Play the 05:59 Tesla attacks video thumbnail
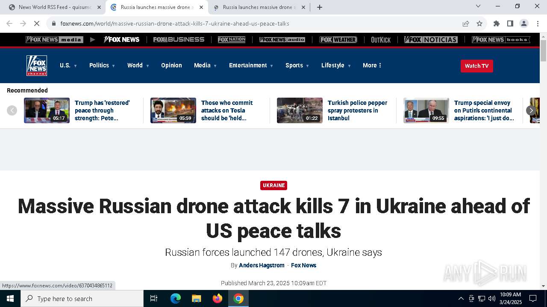The height and width of the screenshot is (307, 547). 173,110
